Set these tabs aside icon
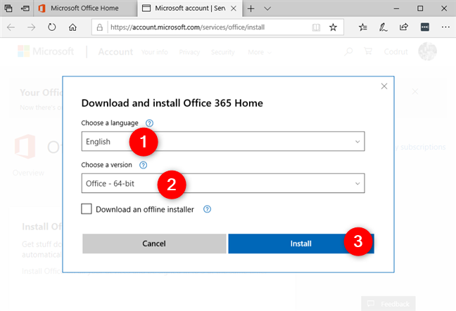Viewport: 456px width, 311px height. (25, 8)
